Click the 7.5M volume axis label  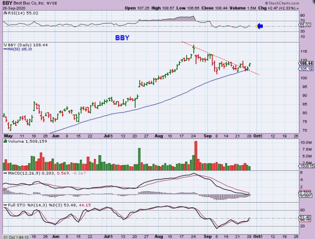click(x=307, y=149)
